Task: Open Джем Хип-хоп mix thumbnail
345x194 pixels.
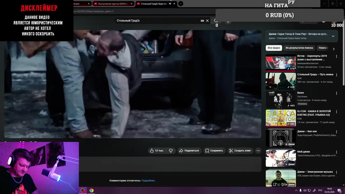Action: [281, 138]
